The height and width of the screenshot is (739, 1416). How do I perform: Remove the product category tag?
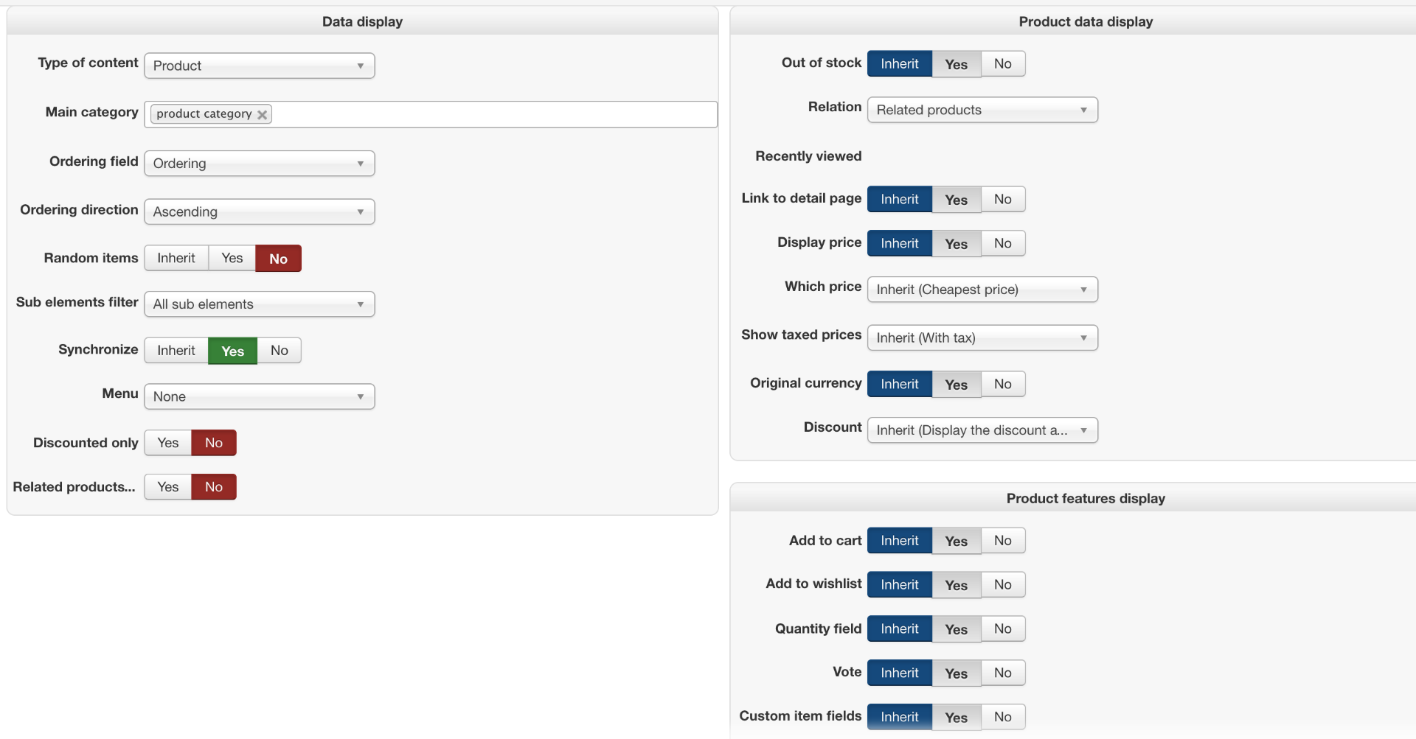(262, 114)
